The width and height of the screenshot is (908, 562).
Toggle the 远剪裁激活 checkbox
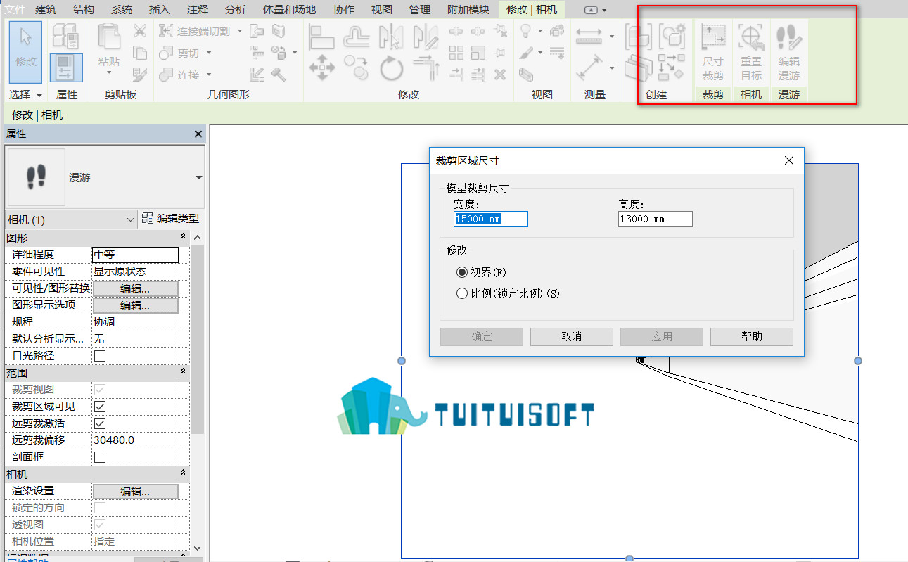point(100,423)
